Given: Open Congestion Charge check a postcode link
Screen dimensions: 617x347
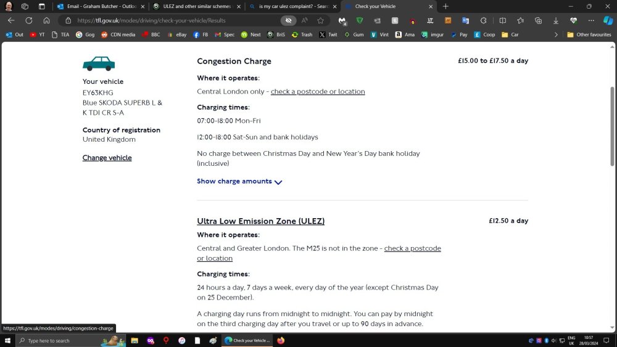Looking at the screenshot, I should point(318,91).
